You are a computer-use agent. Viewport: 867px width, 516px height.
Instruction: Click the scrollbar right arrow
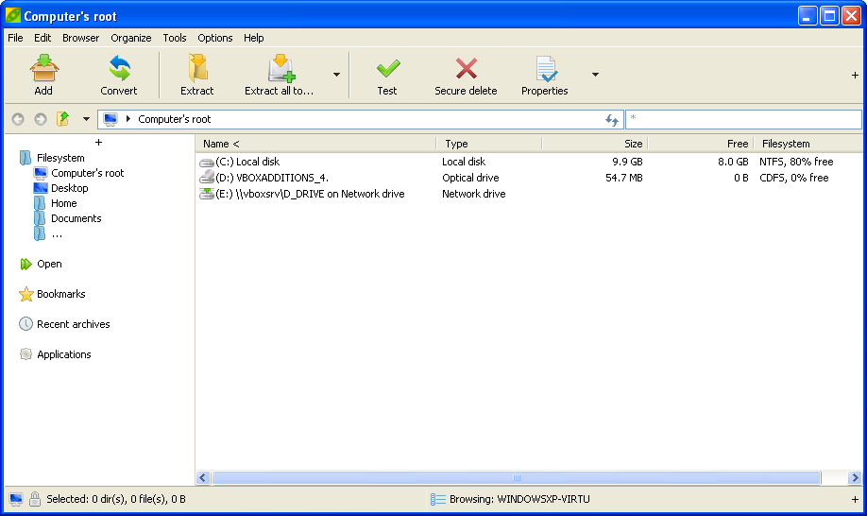tap(855, 477)
